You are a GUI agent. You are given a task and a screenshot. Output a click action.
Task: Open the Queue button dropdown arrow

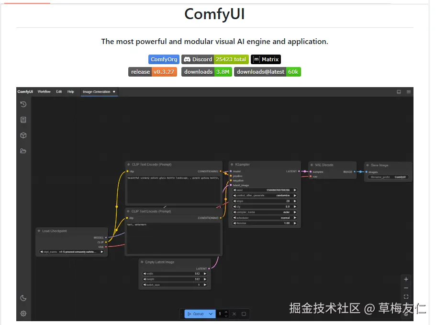[211, 314]
